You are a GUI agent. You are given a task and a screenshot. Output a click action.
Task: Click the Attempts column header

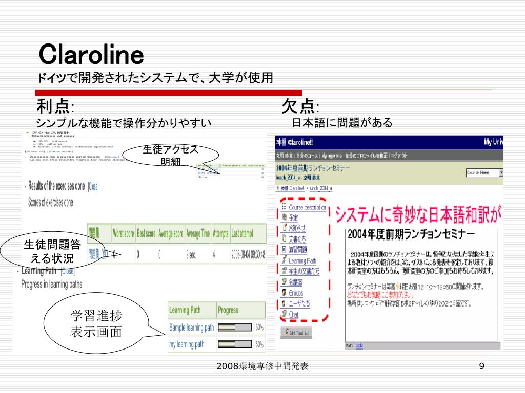(220, 233)
